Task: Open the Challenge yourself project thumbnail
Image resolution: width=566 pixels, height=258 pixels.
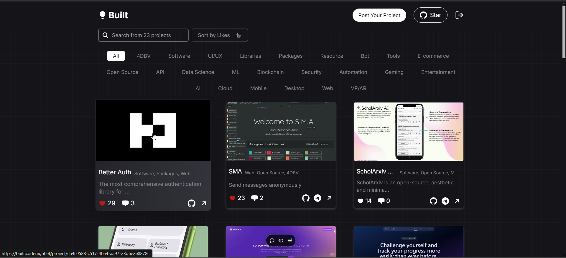Action: point(409,242)
